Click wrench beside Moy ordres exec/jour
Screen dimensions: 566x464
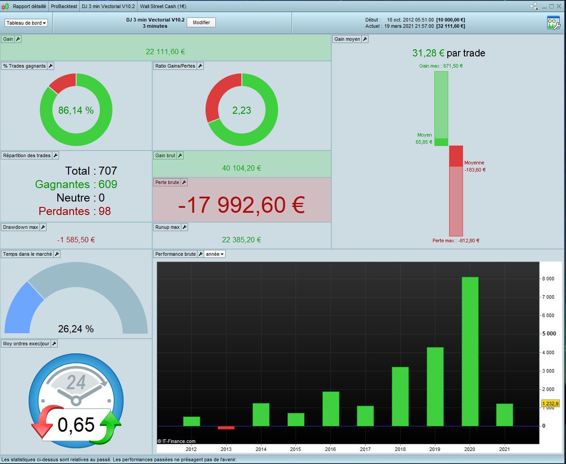[54, 344]
